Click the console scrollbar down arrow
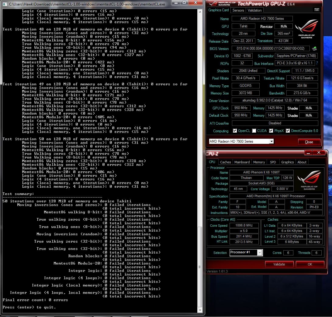The width and height of the screenshot is (332, 317). [x=200, y=310]
